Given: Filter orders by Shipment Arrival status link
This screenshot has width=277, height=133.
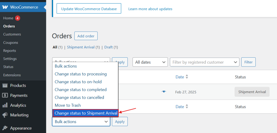Looking at the screenshot, I should [x=81, y=47].
